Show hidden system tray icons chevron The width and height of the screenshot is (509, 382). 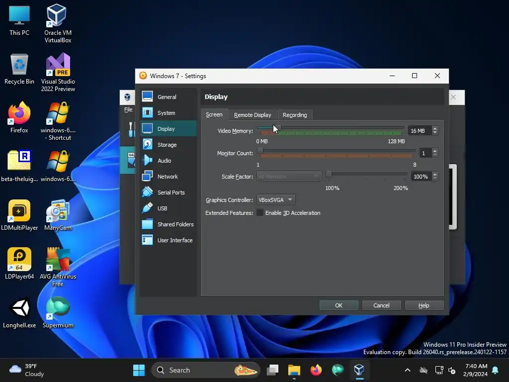pos(408,370)
